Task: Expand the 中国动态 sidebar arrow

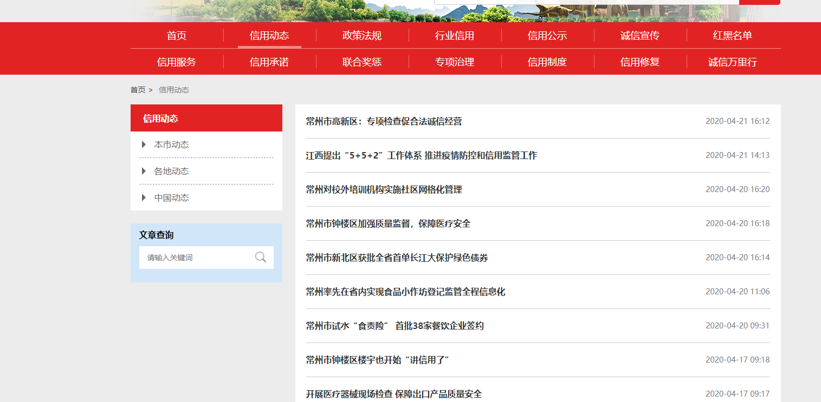Action: pyautogui.click(x=144, y=197)
